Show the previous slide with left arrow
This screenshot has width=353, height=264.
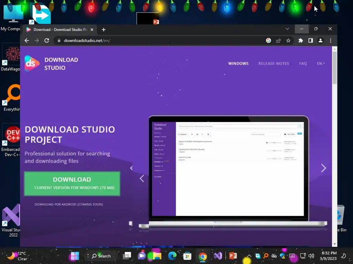[x=142, y=179]
